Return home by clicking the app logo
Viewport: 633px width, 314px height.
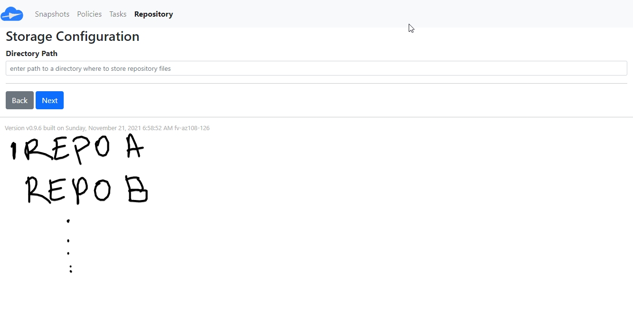[12, 14]
